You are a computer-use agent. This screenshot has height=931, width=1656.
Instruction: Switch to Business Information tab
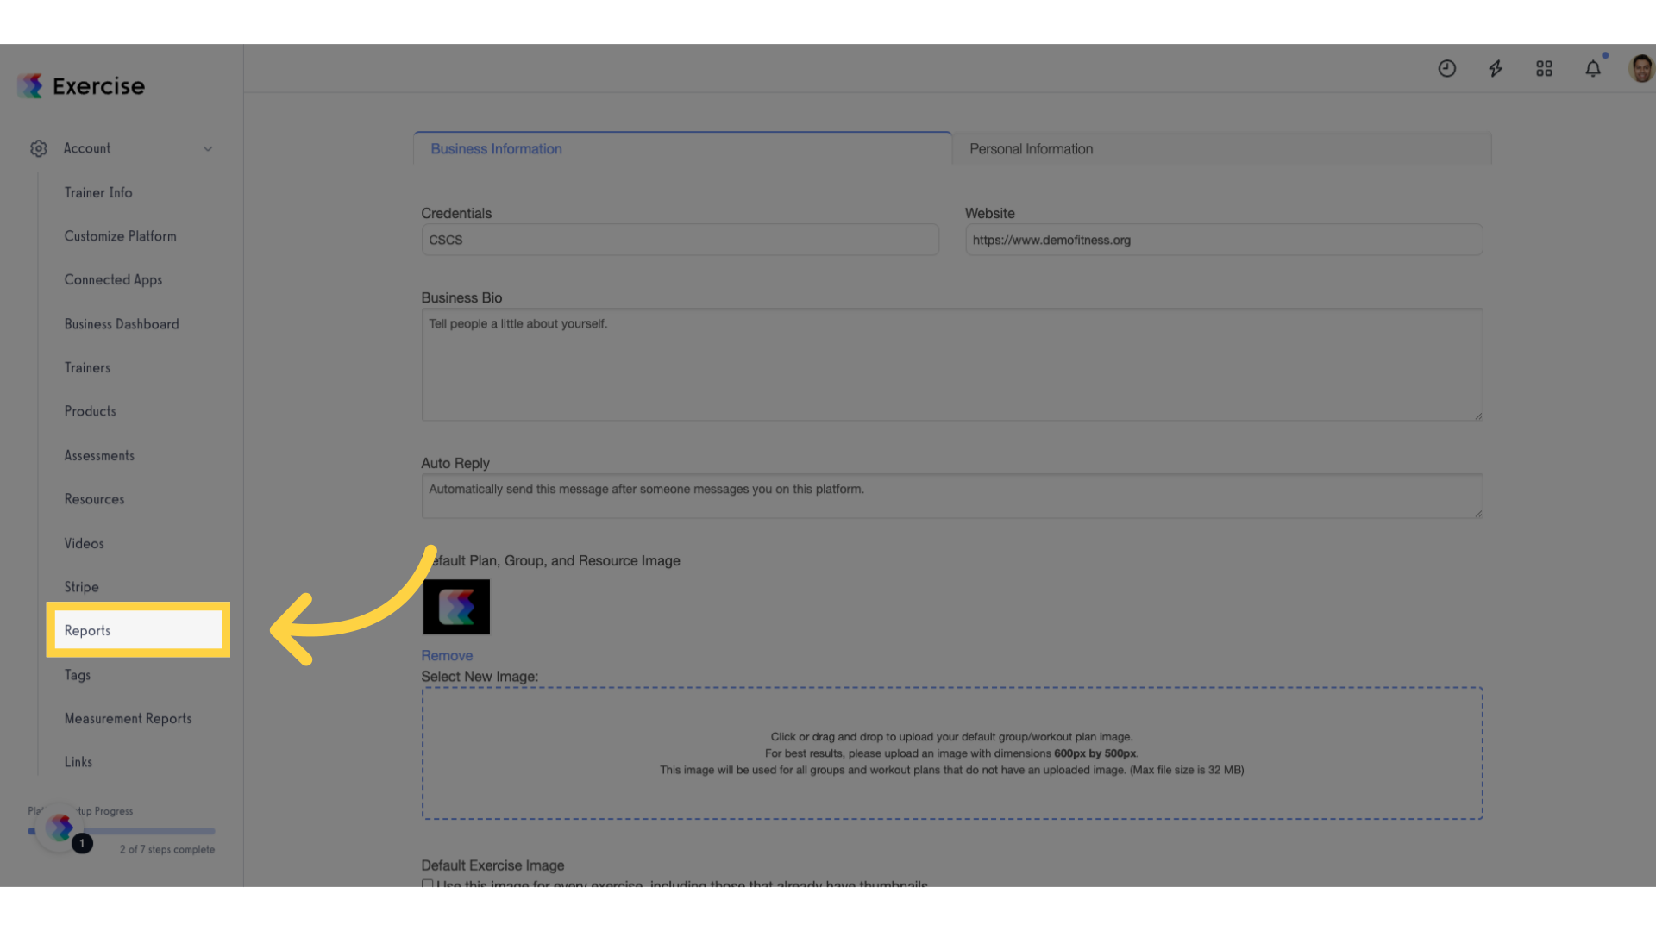[682, 148]
